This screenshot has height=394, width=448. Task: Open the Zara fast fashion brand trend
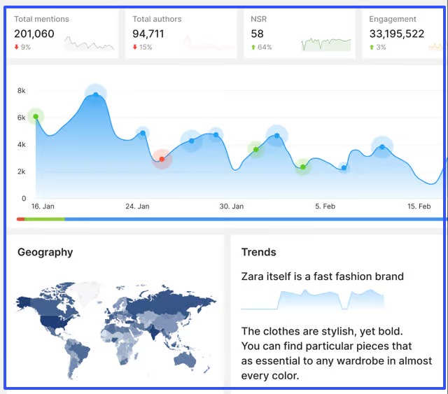tap(322, 276)
